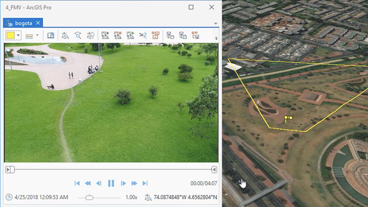Image resolution: width=368 pixels, height=207 pixels.
Task: Click the fast forward button
Action: pyautogui.click(x=134, y=183)
